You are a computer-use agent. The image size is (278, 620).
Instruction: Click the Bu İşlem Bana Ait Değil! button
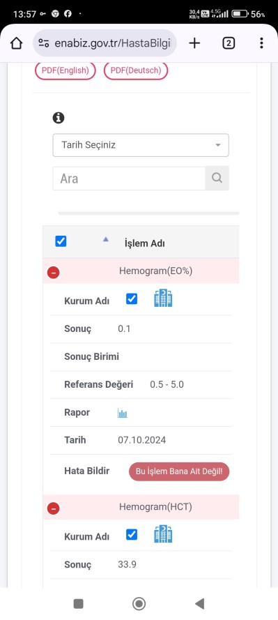[179, 471]
